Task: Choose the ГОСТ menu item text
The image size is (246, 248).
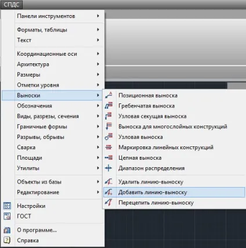Action: [x=24, y=216]
